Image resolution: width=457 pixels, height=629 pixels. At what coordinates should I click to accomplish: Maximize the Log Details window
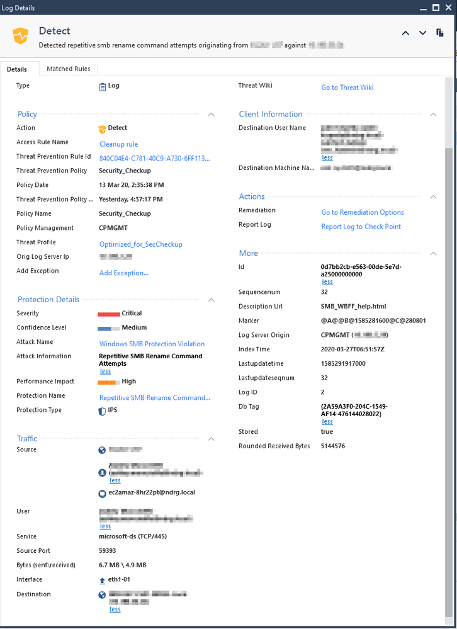click(436, 7)
